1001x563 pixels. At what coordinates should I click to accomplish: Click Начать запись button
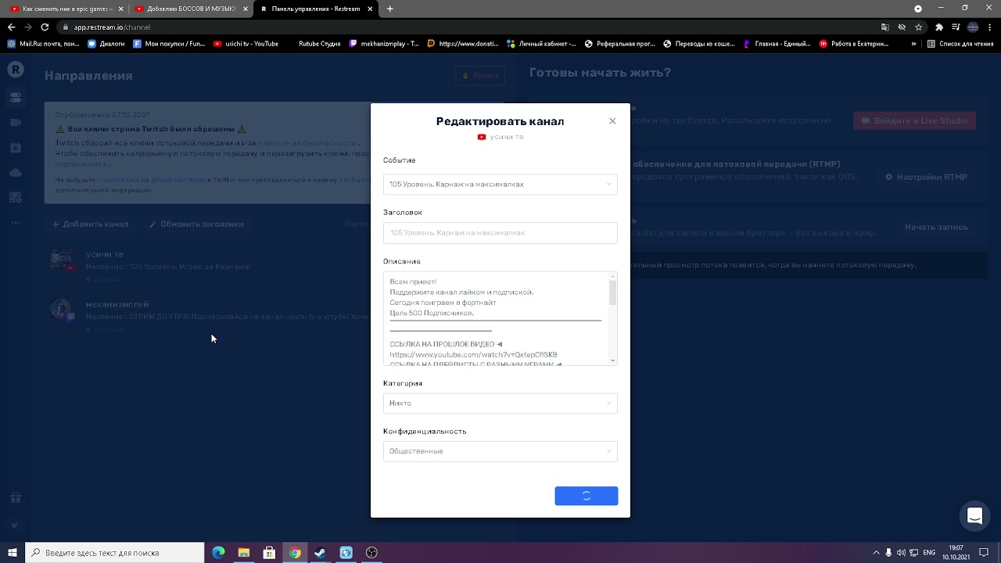point(936,228)
